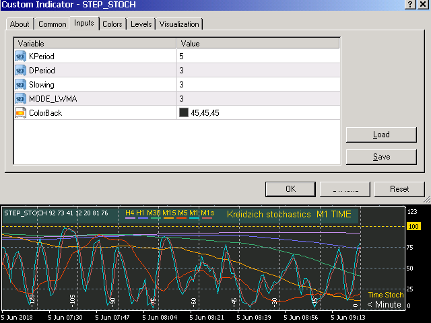The image size is (431, 323).
Task: Click the DPeriod variable type icon
Action: (x=20, y=71)
